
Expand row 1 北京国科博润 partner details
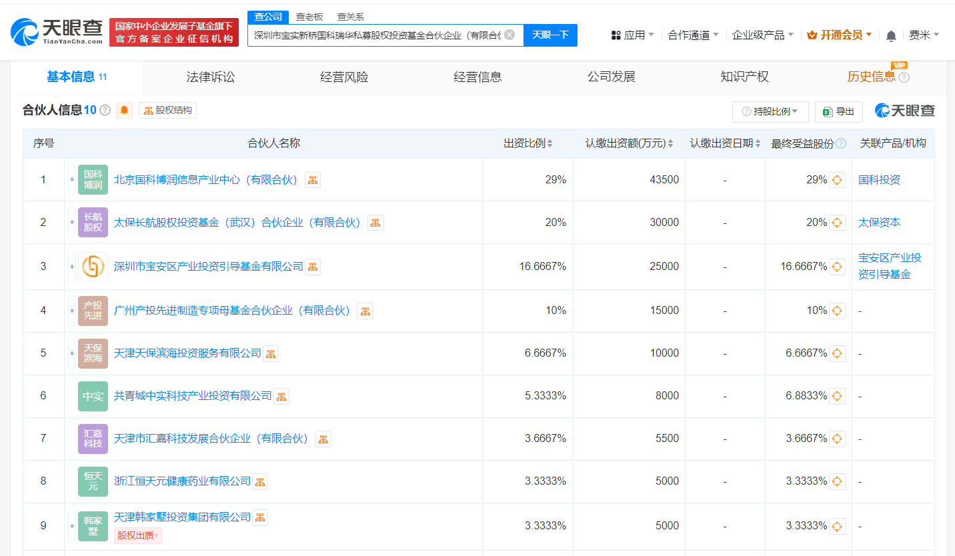pyautogui.click(x=72, y=180)
